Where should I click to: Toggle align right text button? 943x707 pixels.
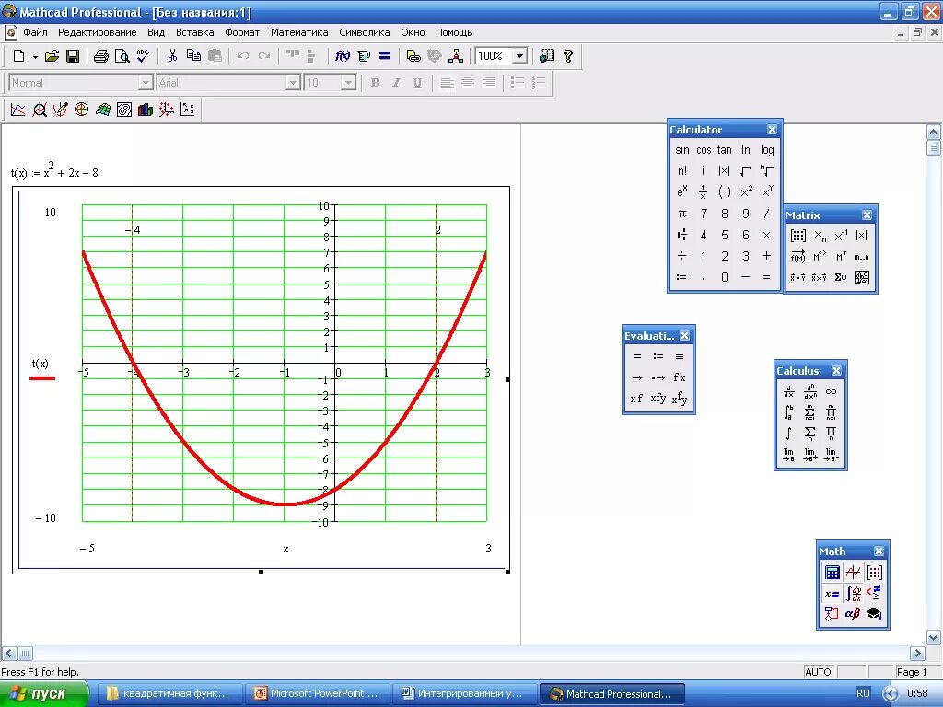(x=489, y=83)
